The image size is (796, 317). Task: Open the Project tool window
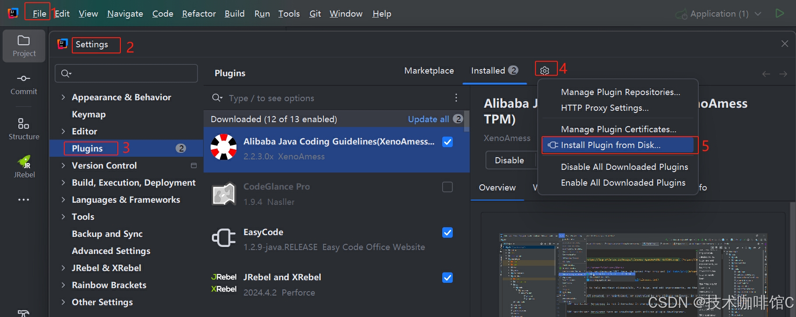[24, 46]
